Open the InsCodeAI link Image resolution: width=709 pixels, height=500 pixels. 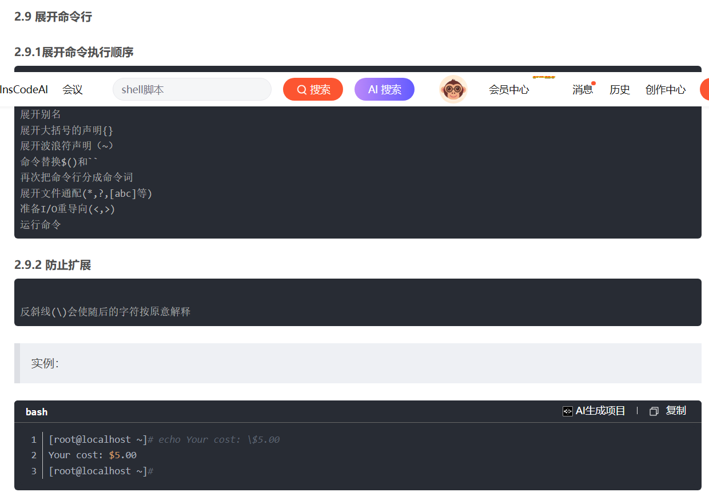click(x=24, y=90)
